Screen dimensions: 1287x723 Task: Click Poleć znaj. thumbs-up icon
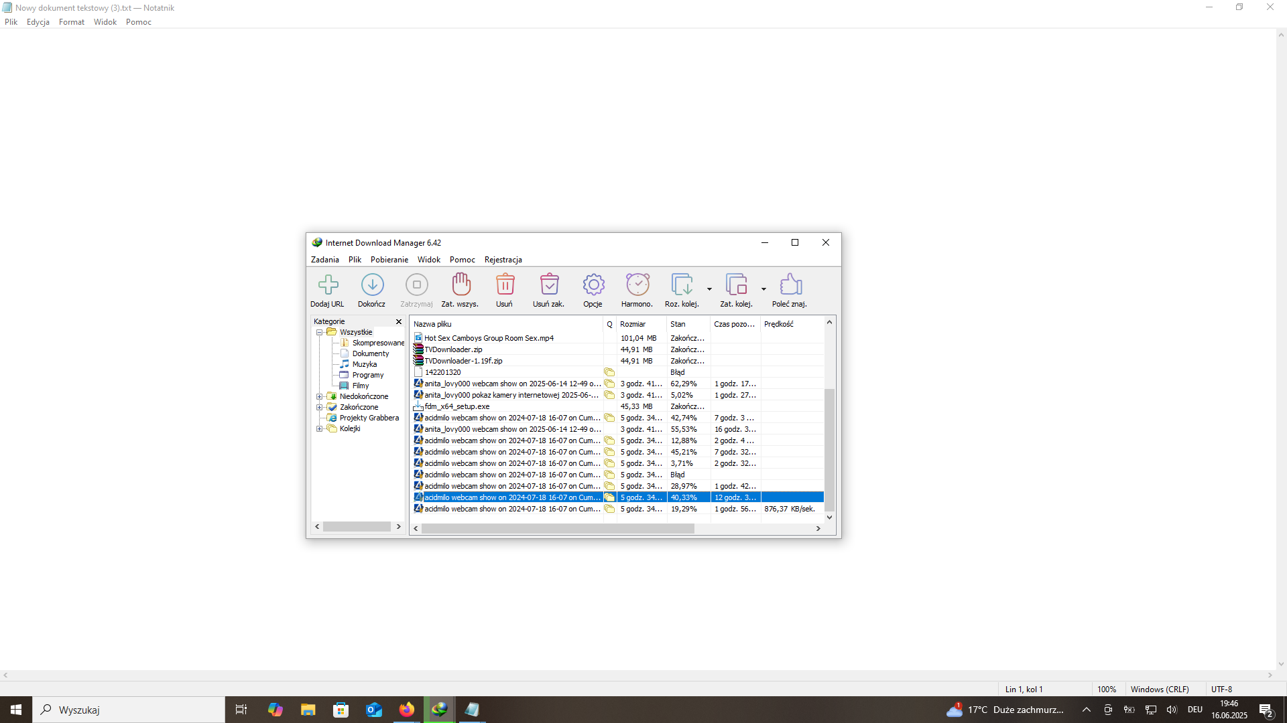(x=790, y=285)
